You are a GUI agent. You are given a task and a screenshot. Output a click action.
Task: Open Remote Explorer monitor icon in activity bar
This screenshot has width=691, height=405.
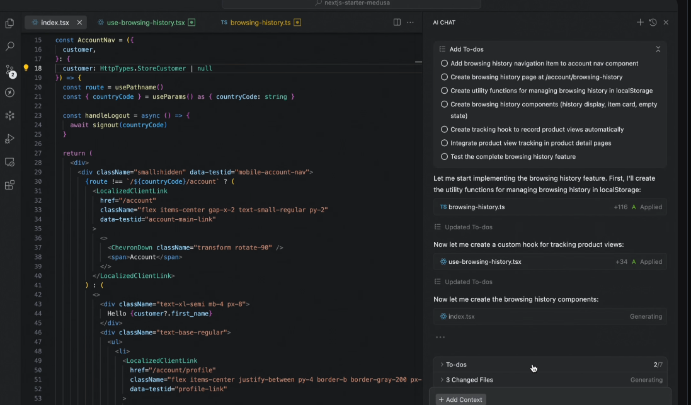point(9,162)
